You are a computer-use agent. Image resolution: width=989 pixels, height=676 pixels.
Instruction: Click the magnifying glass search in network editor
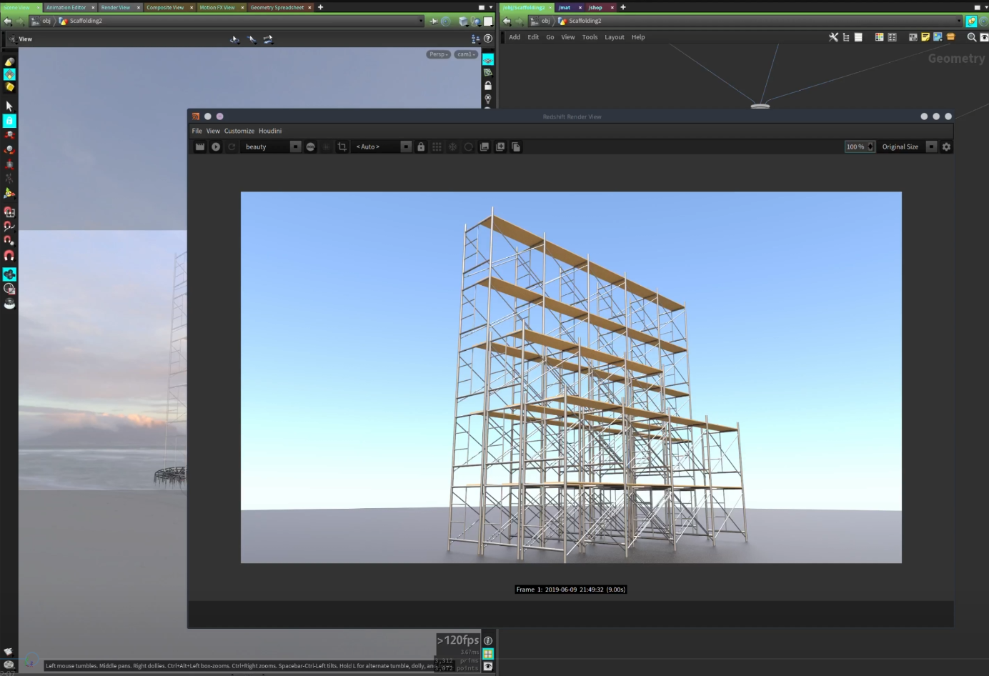(971, 37)
